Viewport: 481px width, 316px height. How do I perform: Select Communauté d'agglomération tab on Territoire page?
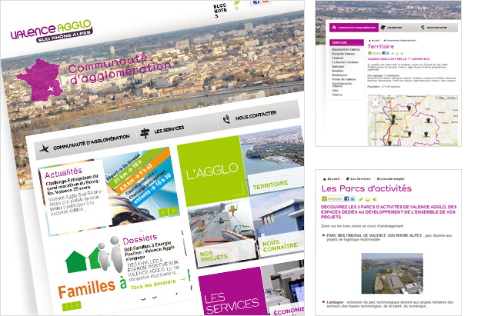(354, 27)
